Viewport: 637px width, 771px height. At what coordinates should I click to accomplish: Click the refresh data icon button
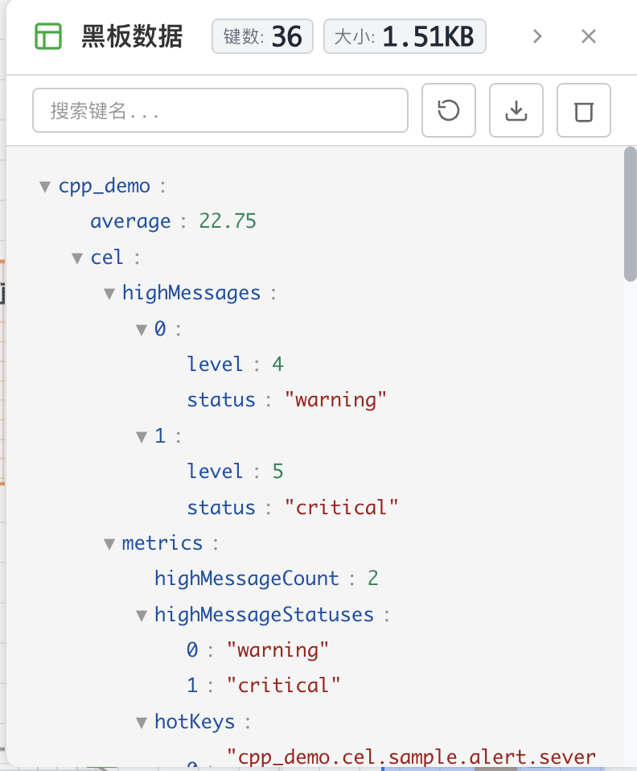point(449,110)
